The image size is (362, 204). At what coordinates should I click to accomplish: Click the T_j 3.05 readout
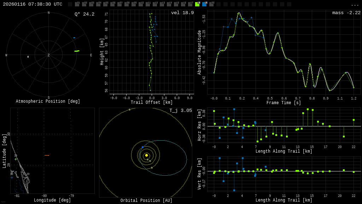[x=180, y=110]
